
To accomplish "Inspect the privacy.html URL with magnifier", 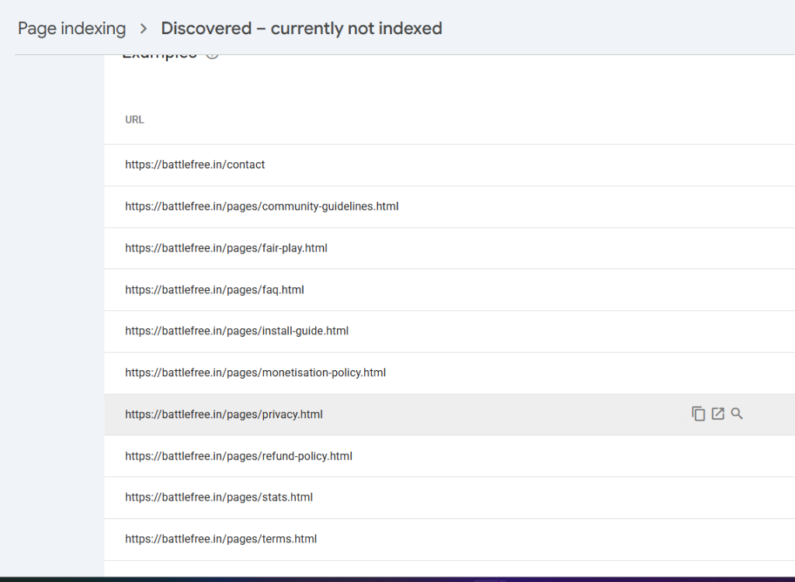I will tap(737, 414).
